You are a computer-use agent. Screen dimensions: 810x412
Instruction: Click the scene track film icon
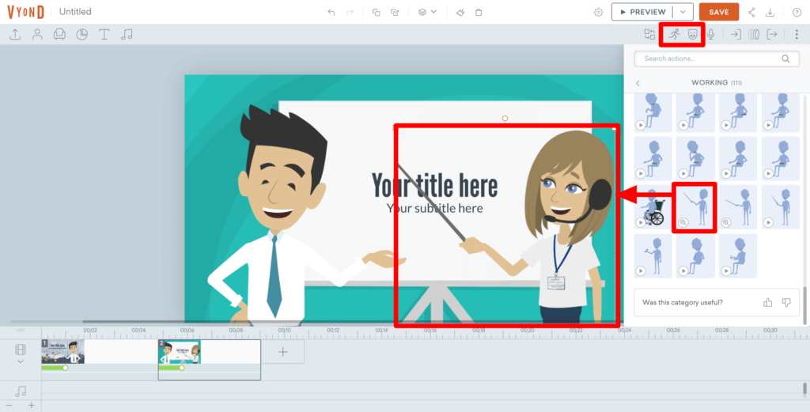pyautogui.click(x=20, y=350)
